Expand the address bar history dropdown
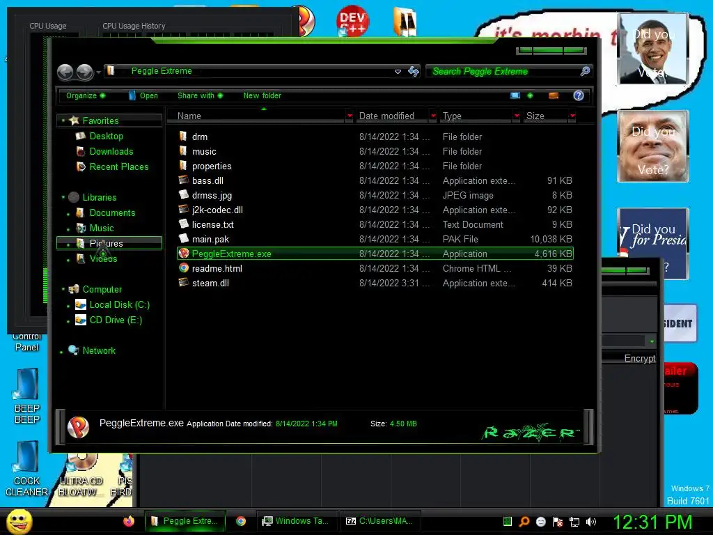This screenshot has width=713, height=535. pos(398,72)
